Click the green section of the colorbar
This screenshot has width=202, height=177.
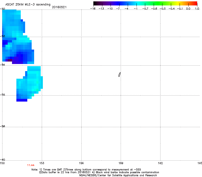tap(158, 4)
